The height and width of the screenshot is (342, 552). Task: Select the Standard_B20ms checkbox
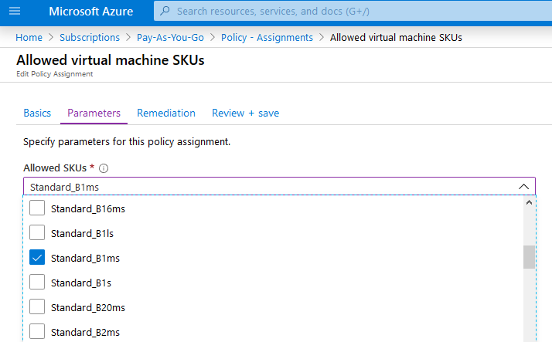point(37,307)
